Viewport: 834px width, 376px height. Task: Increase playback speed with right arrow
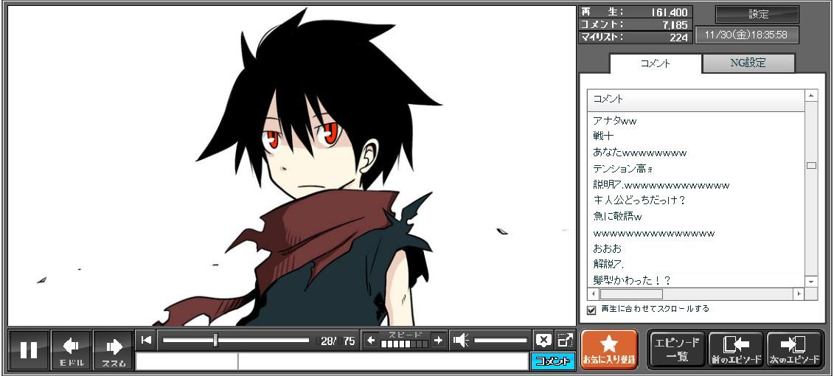coord(438,340)
